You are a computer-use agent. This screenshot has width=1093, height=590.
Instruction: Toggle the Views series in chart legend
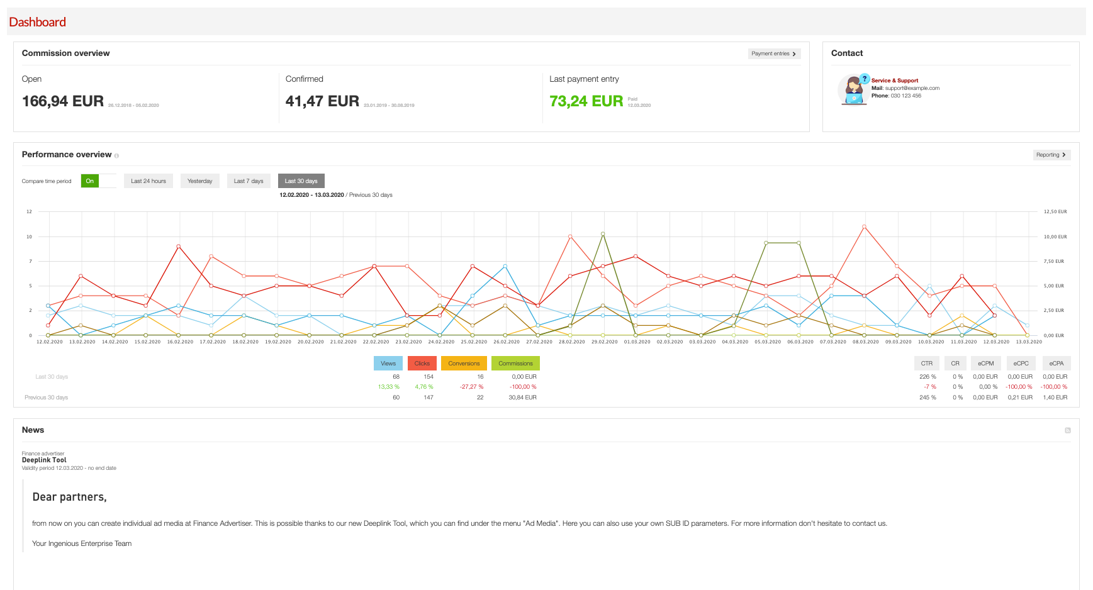click(388, 364)
